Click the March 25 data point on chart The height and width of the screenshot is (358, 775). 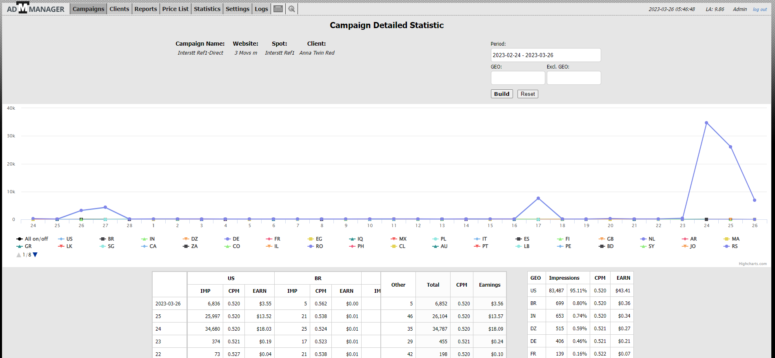(x=731, y=147)
